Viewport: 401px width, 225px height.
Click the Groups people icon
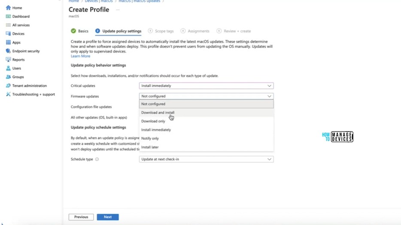click(x=8, y=77)
